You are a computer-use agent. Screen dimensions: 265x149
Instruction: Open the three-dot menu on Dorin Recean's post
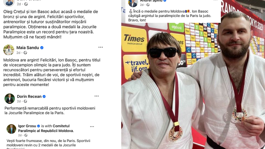coord(96,96)
